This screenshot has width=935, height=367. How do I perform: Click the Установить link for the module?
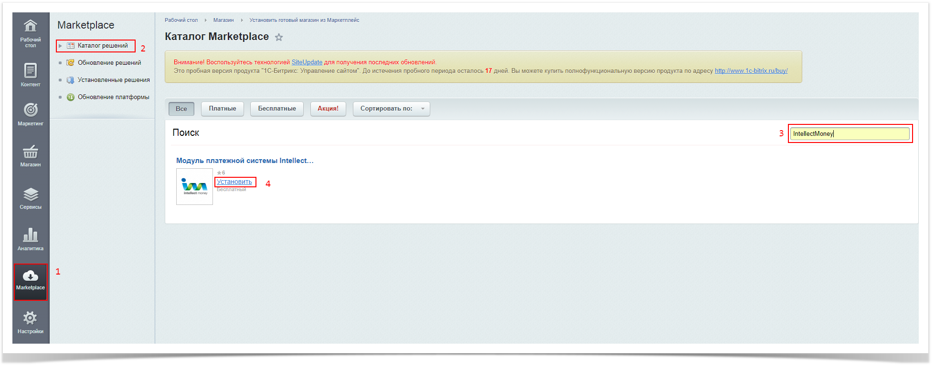pyautogui.click(x=234, y=182)
